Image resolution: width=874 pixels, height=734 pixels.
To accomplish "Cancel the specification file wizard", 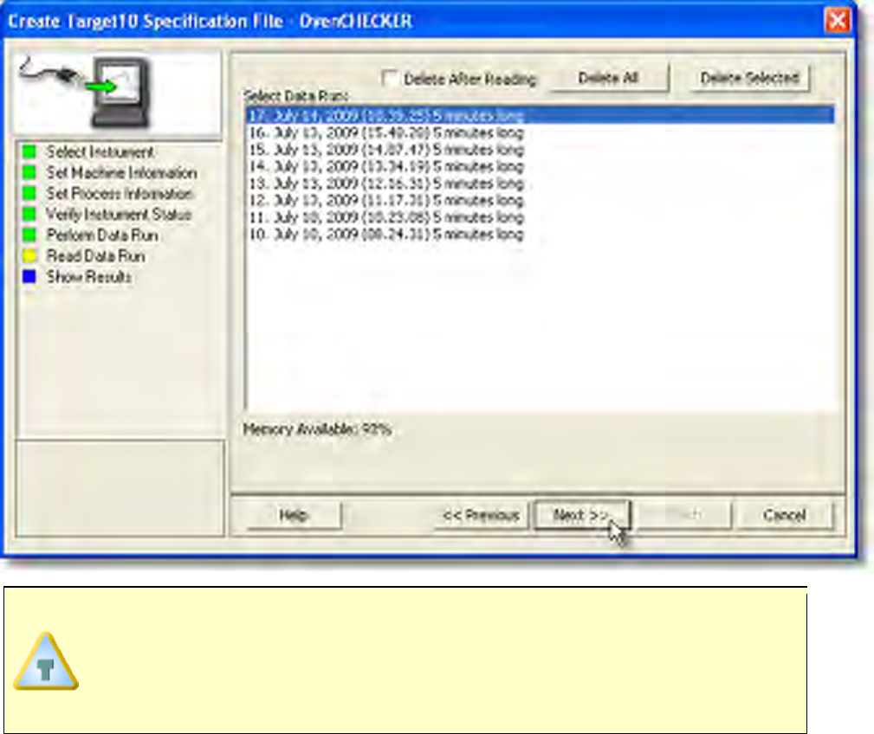I will click(784, 515).
